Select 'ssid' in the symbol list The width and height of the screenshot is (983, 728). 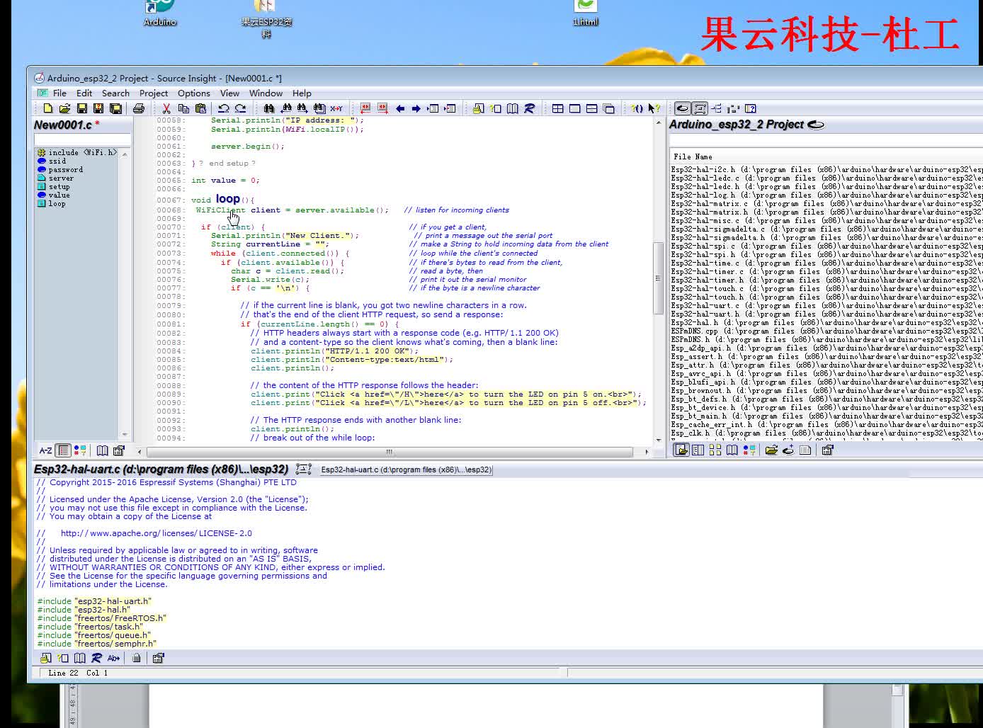57,161
